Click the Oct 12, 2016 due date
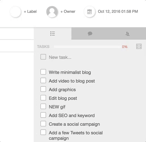This screenshot has height=142, width=146. tap(118, 12)
